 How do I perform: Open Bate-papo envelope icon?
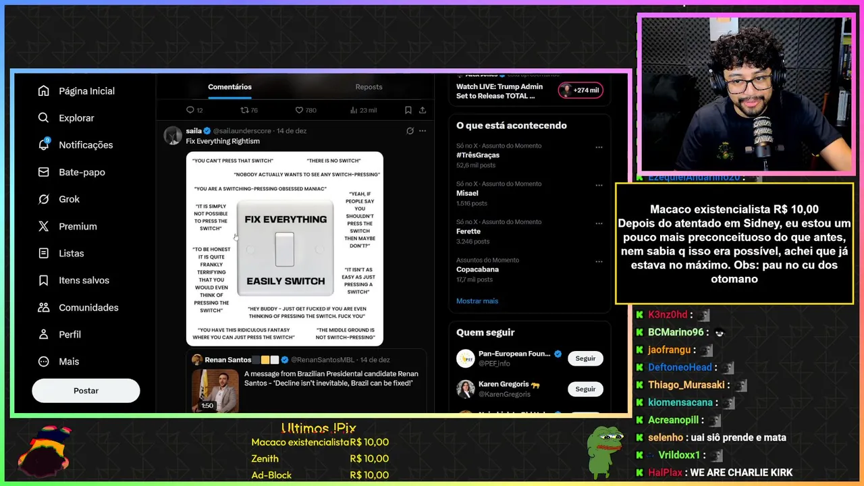(x=44, y=172)
